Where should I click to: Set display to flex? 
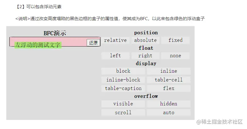pyautogui.click(x=169, y=88)
